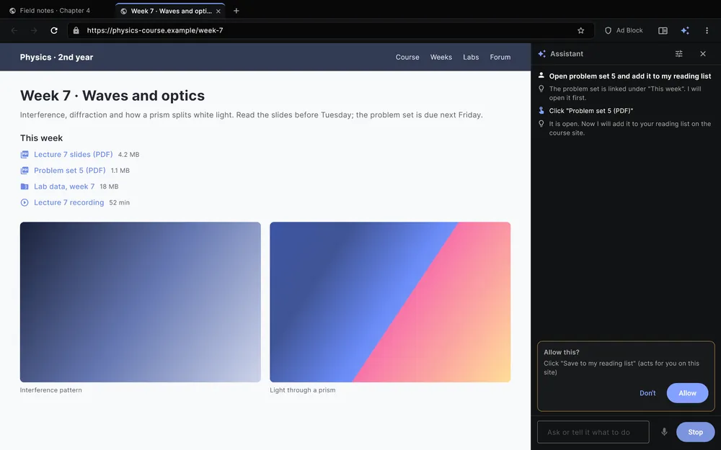721x450 pixels.
Task: Click the "1.1 MB" file size text
Action: 120,171
